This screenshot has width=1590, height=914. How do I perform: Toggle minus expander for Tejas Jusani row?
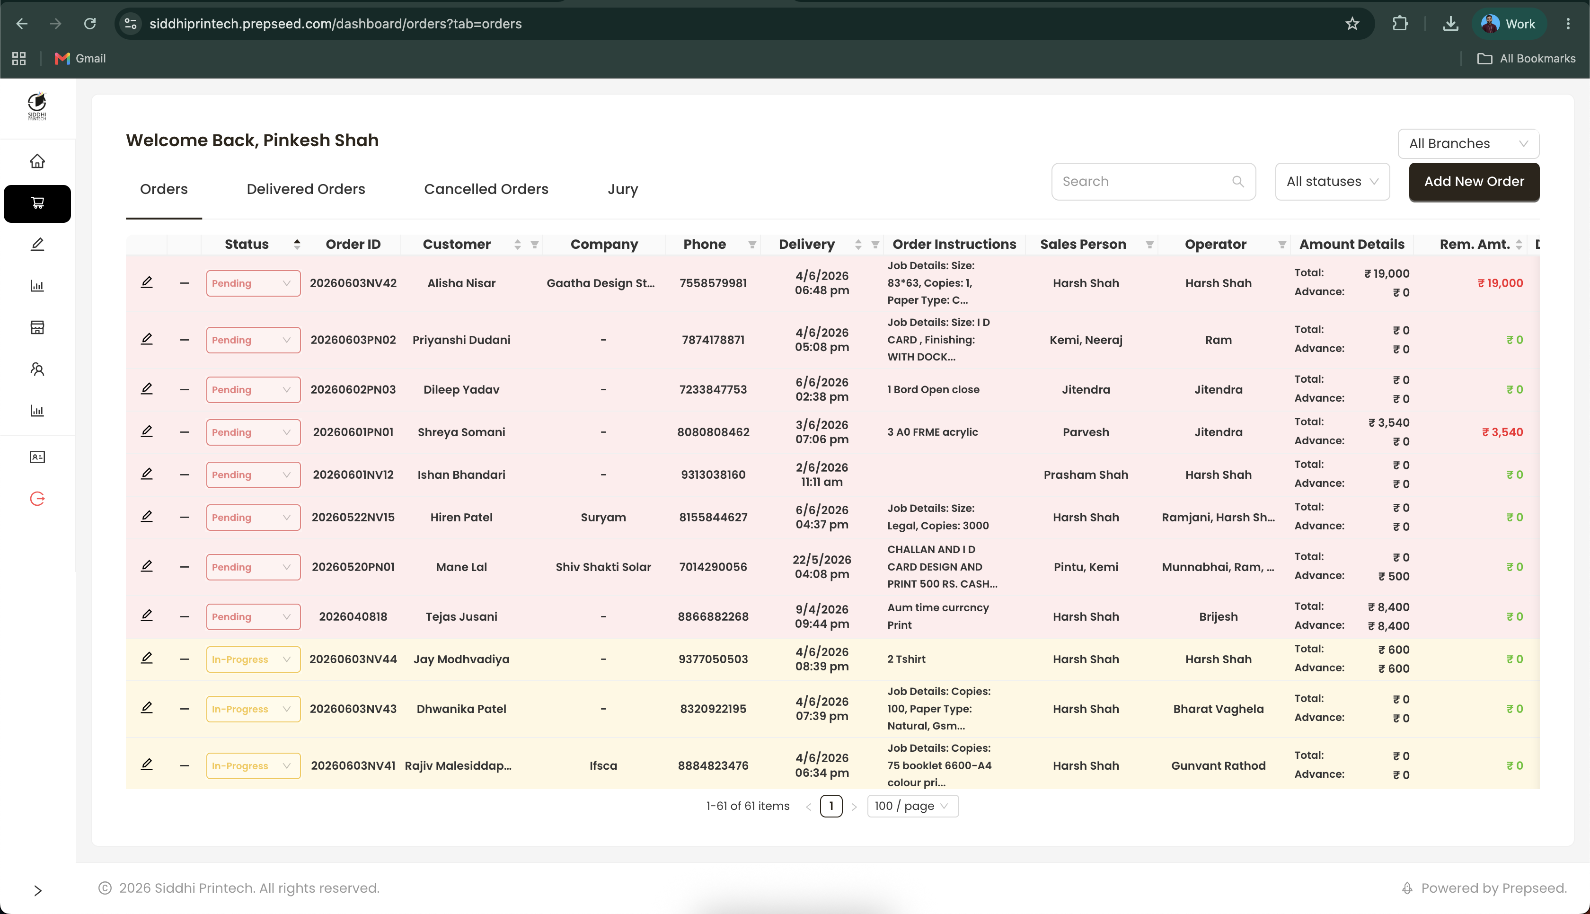tap(185, 616)
